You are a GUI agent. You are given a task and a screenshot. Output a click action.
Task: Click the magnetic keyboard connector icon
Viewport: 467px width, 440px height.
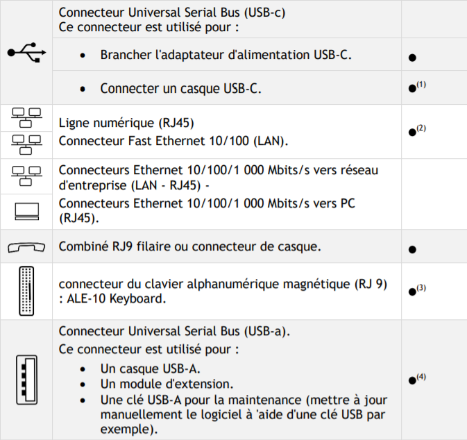26,291
